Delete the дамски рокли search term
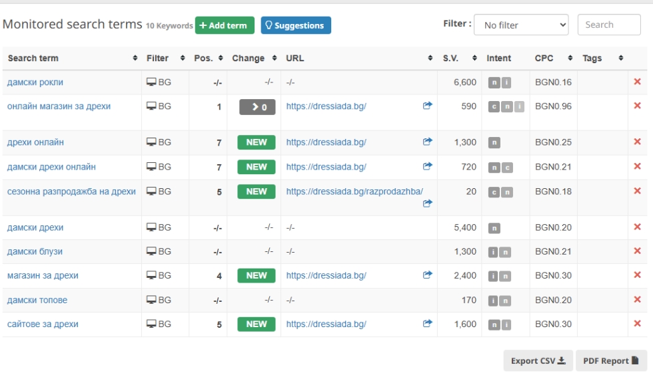This screenshot has height=377, width=653. pyautogui.click(x=637, y=82)
